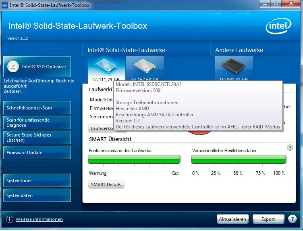Open the Intel SSD Optimizer tool
The height and width of the screenshot is (231, 303).
point(37,67)
